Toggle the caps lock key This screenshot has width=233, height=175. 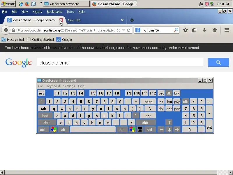[x=45, y=116]
